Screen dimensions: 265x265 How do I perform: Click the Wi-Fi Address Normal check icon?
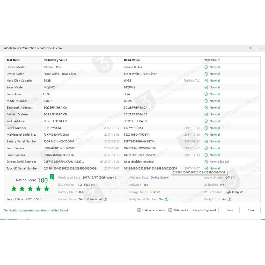coord(206,121)
